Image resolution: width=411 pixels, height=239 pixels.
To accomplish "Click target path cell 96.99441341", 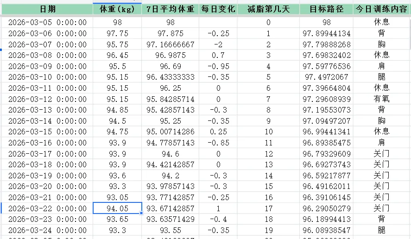I will coord(326,132).
